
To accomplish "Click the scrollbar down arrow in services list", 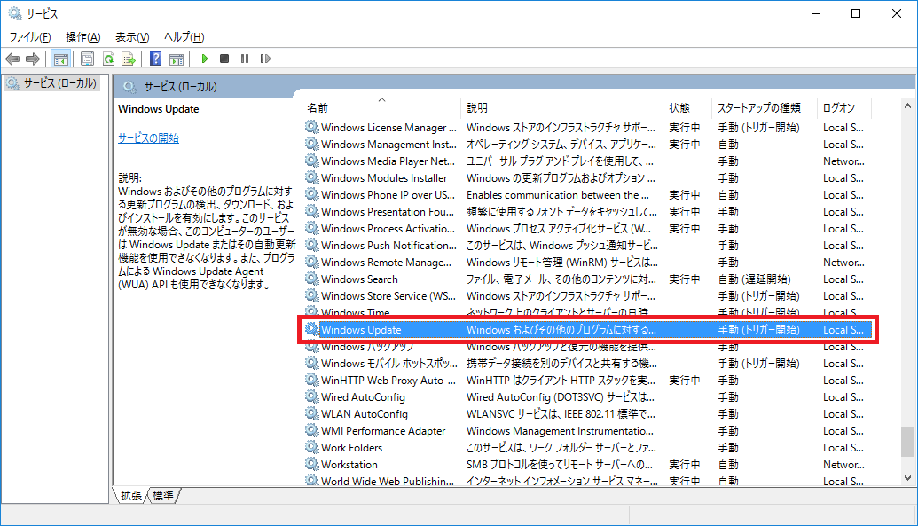I will click(907, 478).
